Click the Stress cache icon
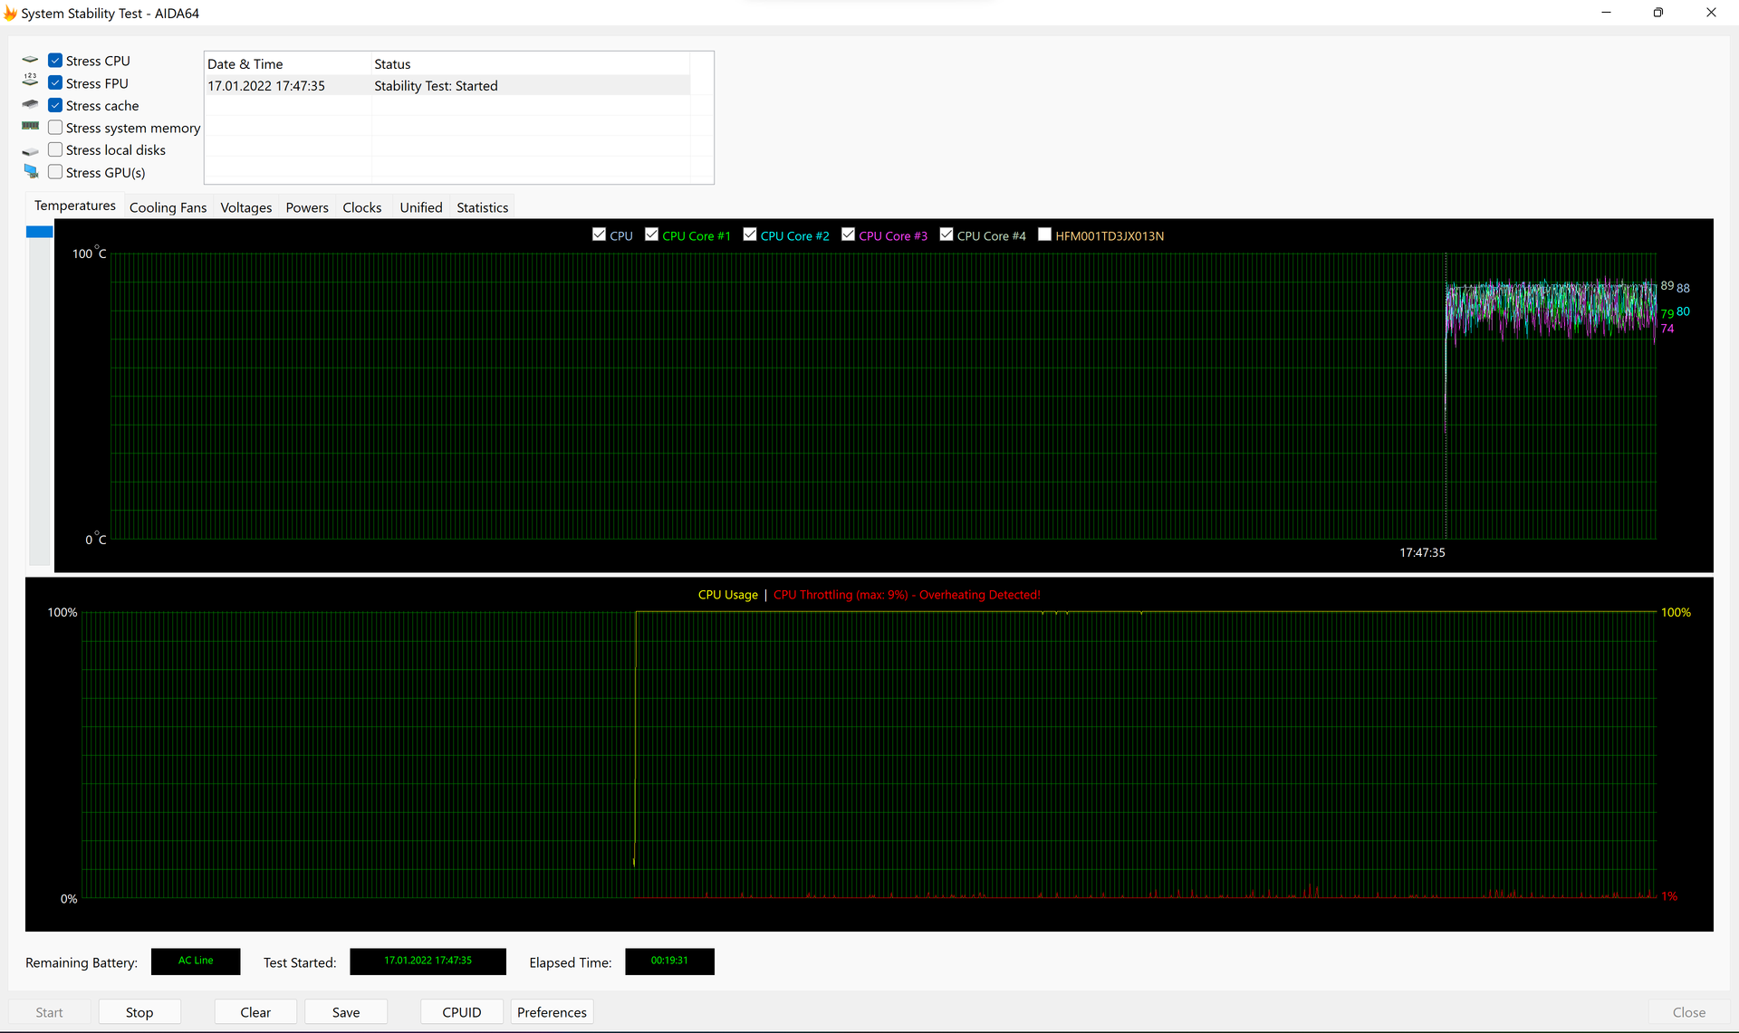The width and height of the screenshot is (1739, 1033). (x=30, y=104)
